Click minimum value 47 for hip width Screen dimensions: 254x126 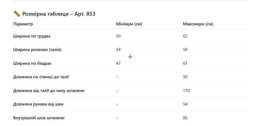coord(118,63)
